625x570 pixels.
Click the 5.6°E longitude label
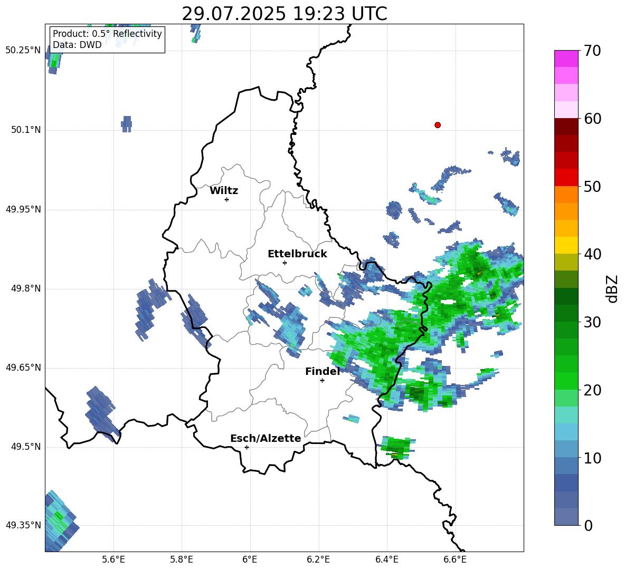[x=113, y=559]
